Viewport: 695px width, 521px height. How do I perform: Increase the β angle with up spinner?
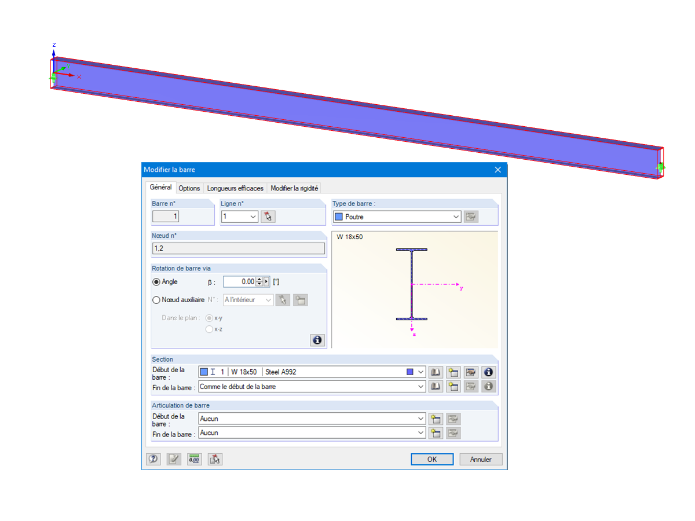click(x=259, y=280)
